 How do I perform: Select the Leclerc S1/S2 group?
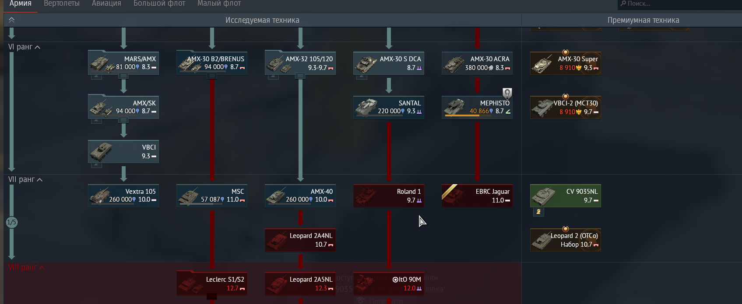[x=212, y=284]
